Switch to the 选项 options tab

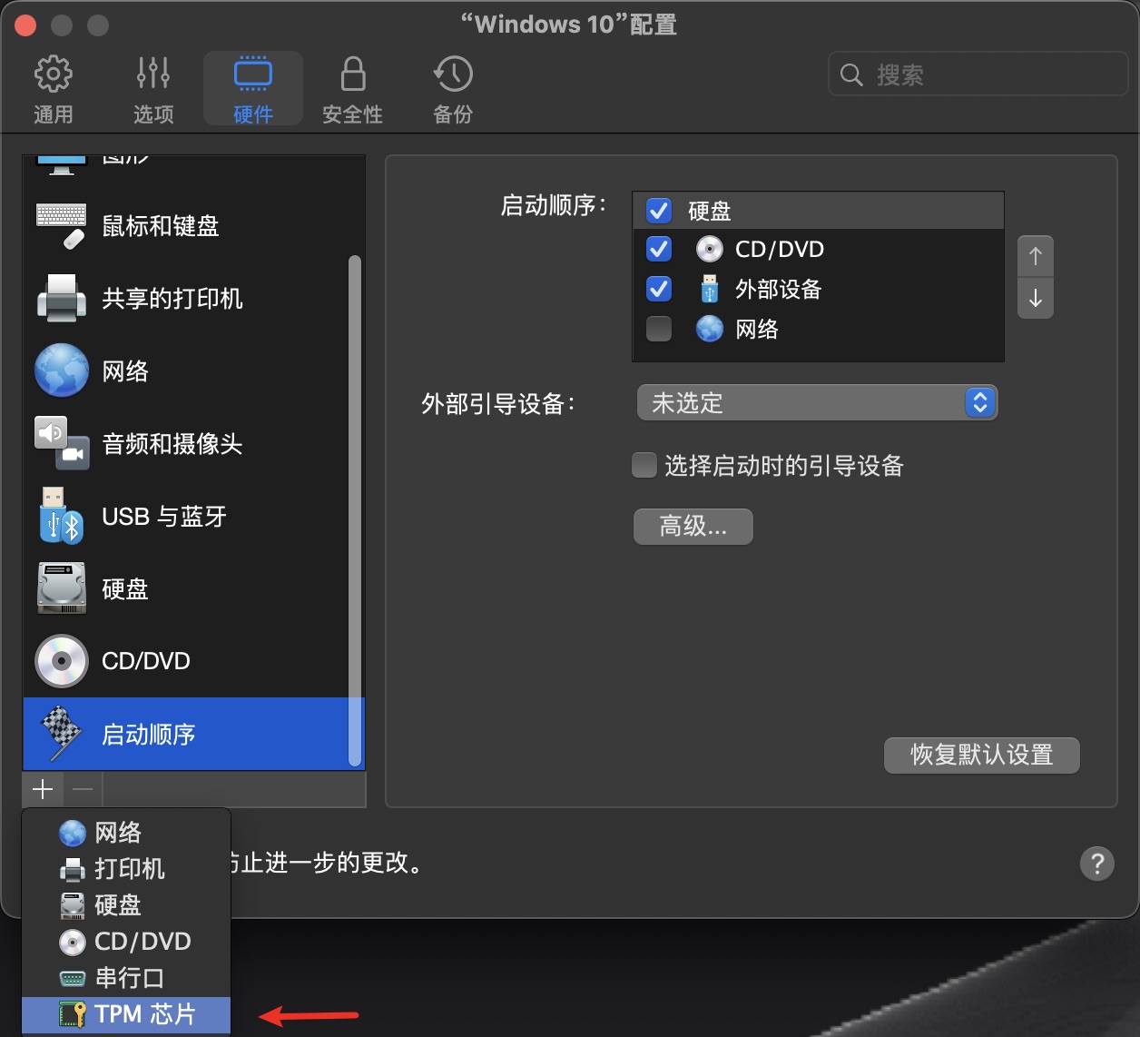pyautogui.click(x=152, y=89)
